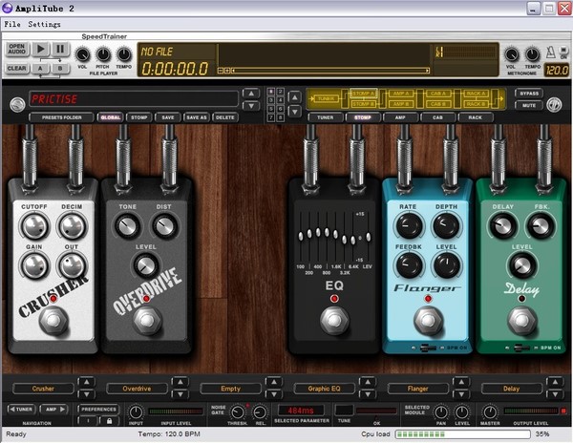Screen dimensions: 573x443
Task: Click the EQ pedal LEV slider
Action: point(368,236)
